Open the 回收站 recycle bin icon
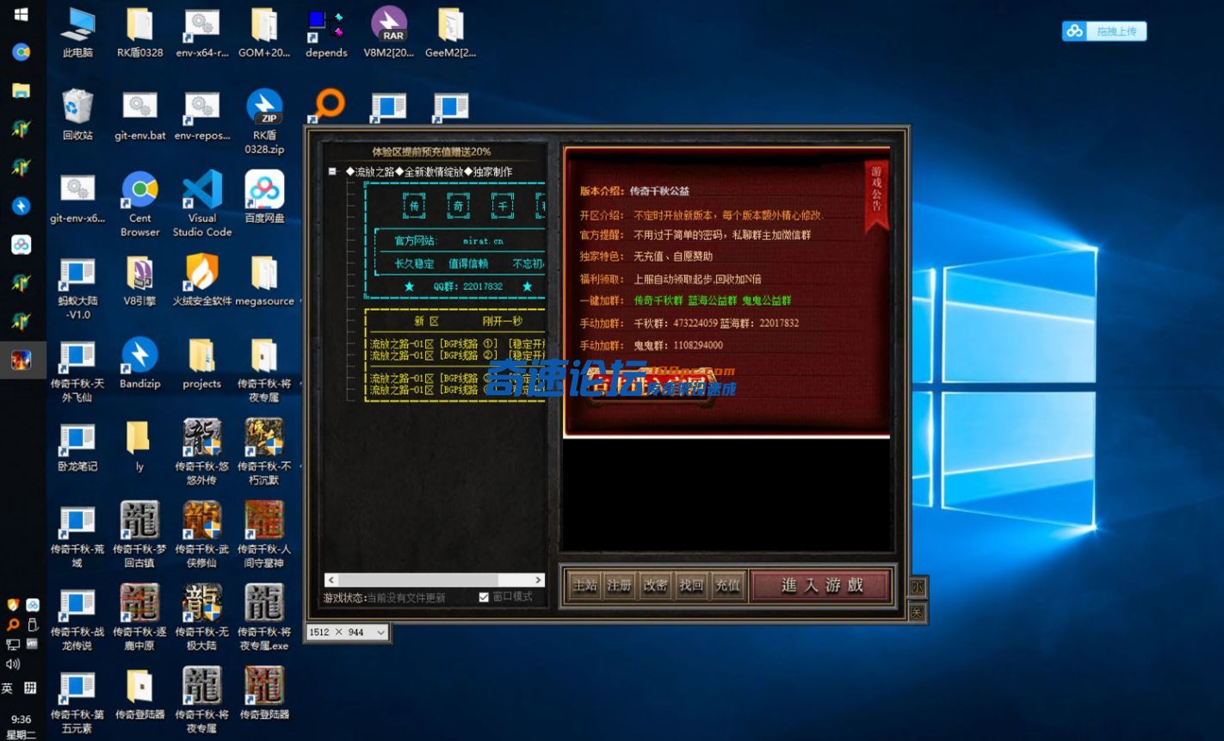 click(x=77, y=115)
